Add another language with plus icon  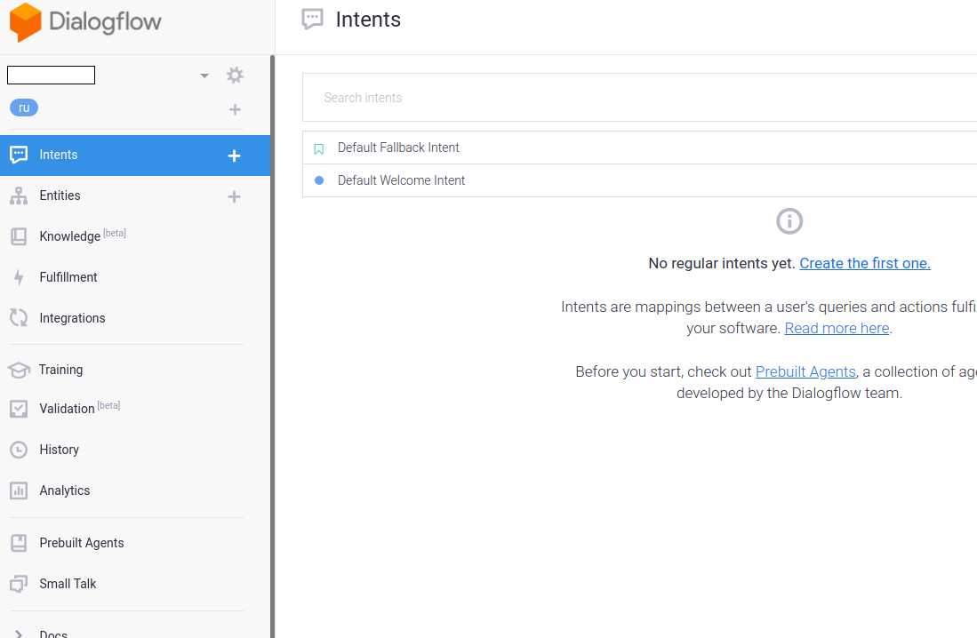tap(235, 109)
